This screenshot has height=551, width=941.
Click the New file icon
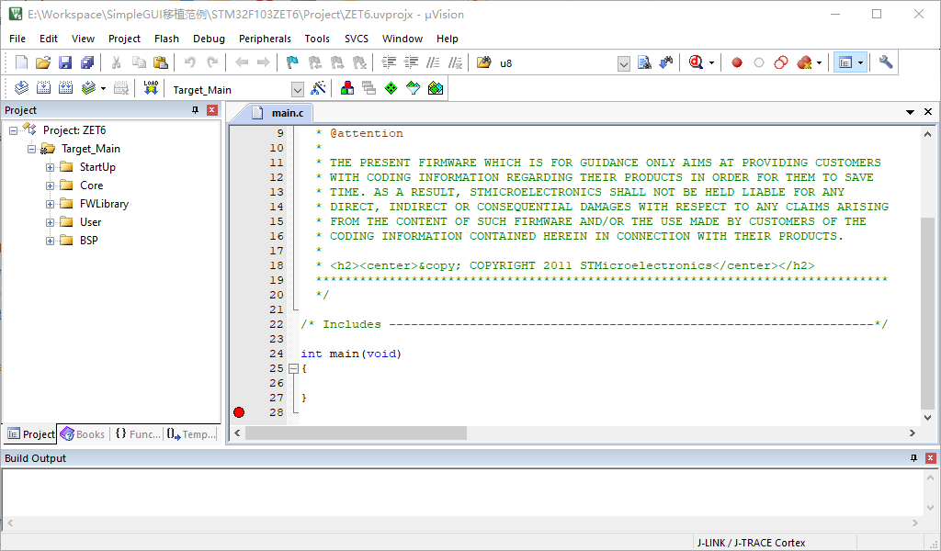[22, 62]
